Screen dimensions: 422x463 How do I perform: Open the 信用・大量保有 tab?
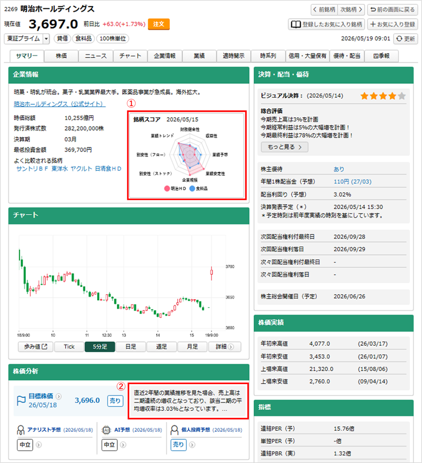(x=307, y=56)
